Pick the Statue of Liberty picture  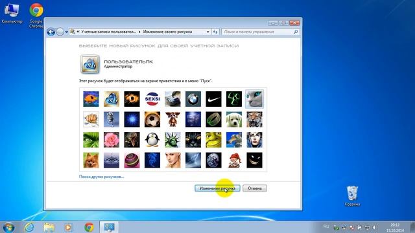[x=172, y=140]
